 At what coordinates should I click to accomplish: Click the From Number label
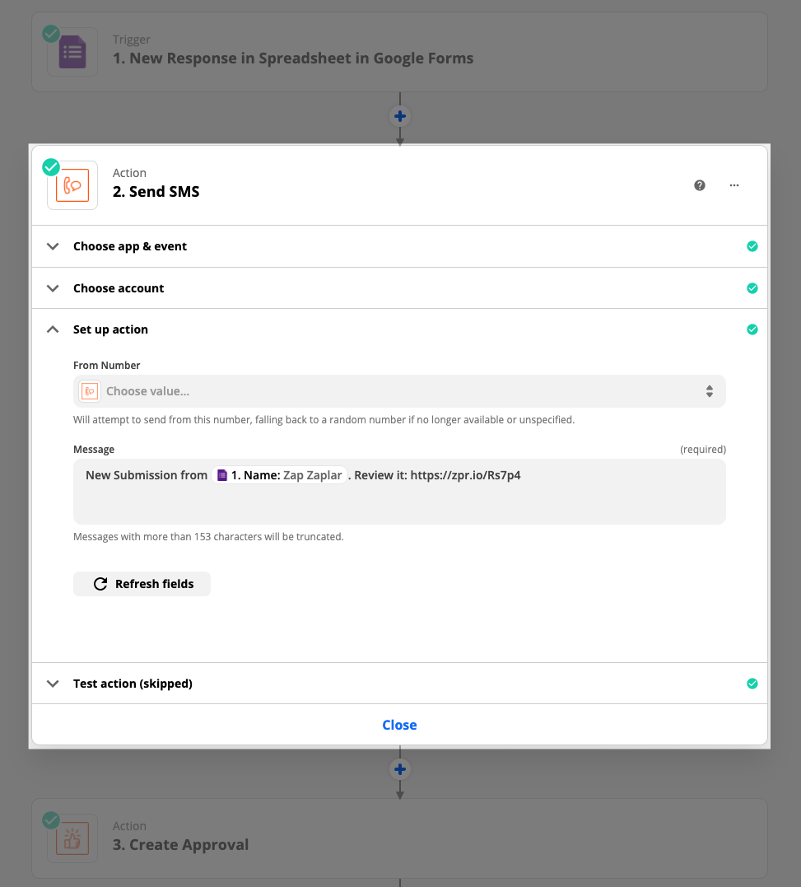107,366
